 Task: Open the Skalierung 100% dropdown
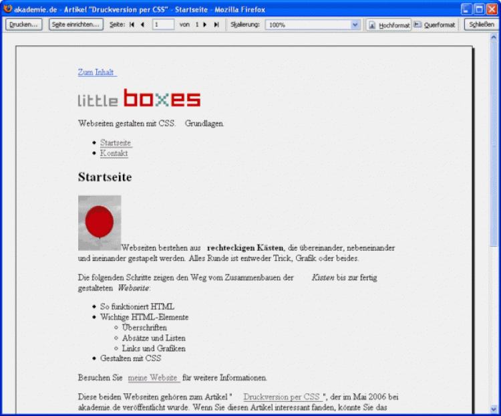313,25
